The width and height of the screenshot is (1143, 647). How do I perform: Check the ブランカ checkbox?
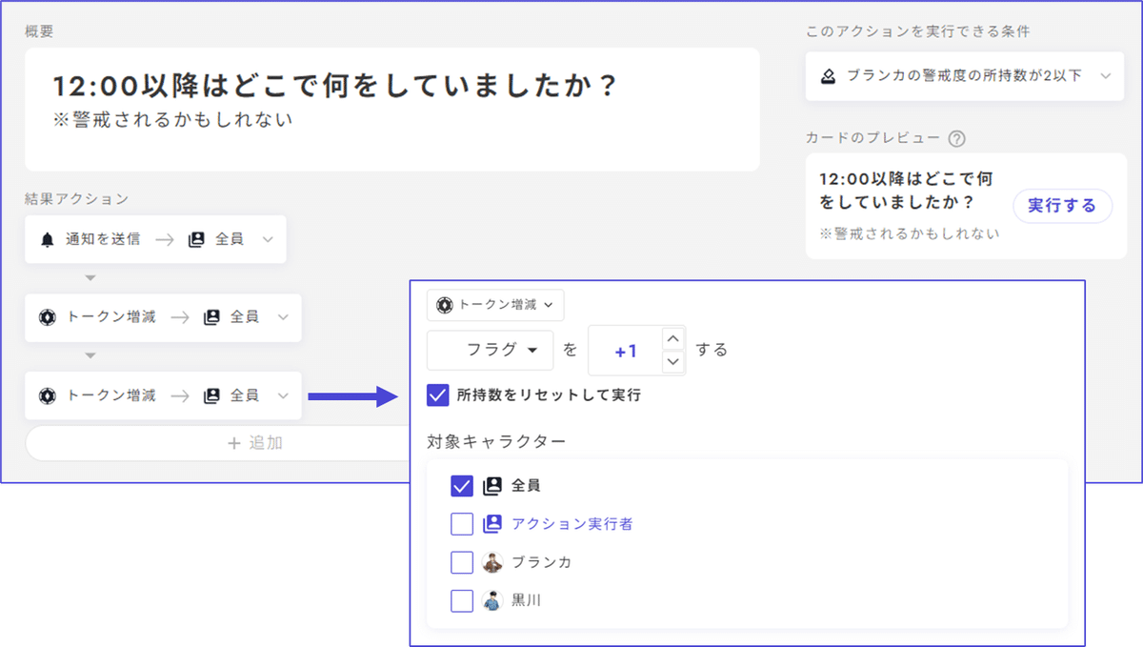(x=462, y=562)
